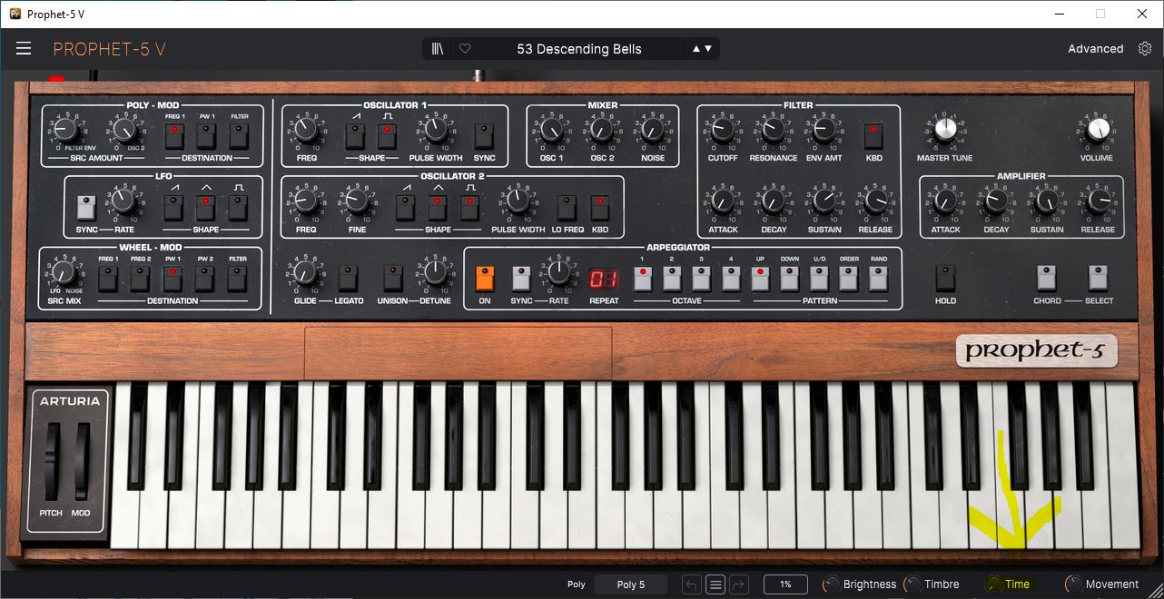Click the Timbre macro knob
Screen dimensions: 1164x599
click(x=912, y=584)
